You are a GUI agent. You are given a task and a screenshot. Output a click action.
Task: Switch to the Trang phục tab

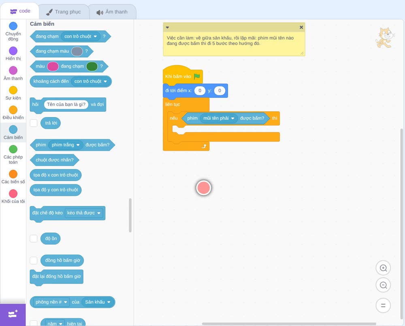pos(64,12)
